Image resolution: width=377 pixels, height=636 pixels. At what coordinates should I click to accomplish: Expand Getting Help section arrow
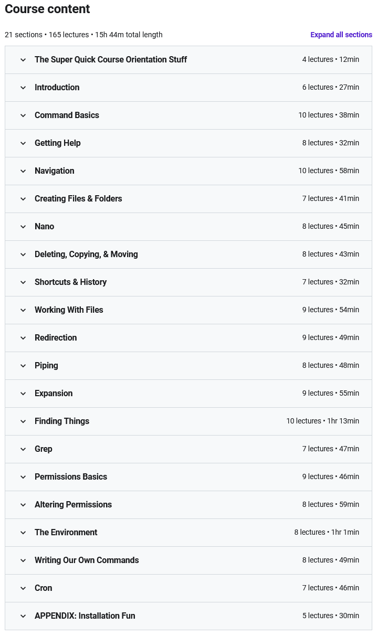pyautogui.click(x=23, y=143)
